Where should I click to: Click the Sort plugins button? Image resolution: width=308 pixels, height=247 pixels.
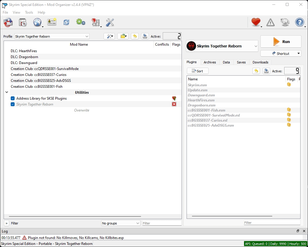(198, 71)
